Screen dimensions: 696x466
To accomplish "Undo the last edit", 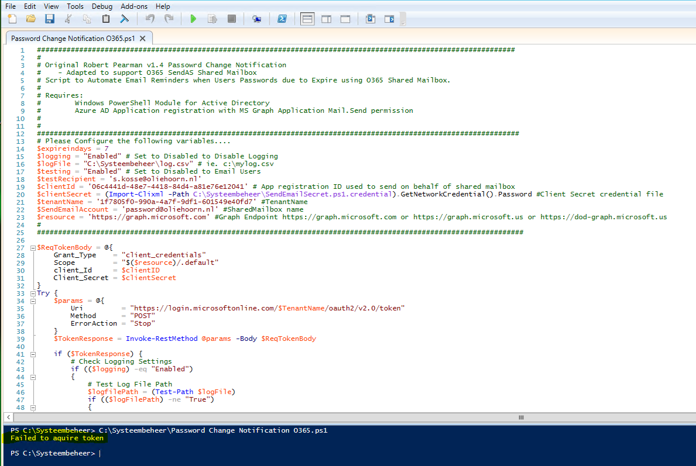I will point(150,19).
